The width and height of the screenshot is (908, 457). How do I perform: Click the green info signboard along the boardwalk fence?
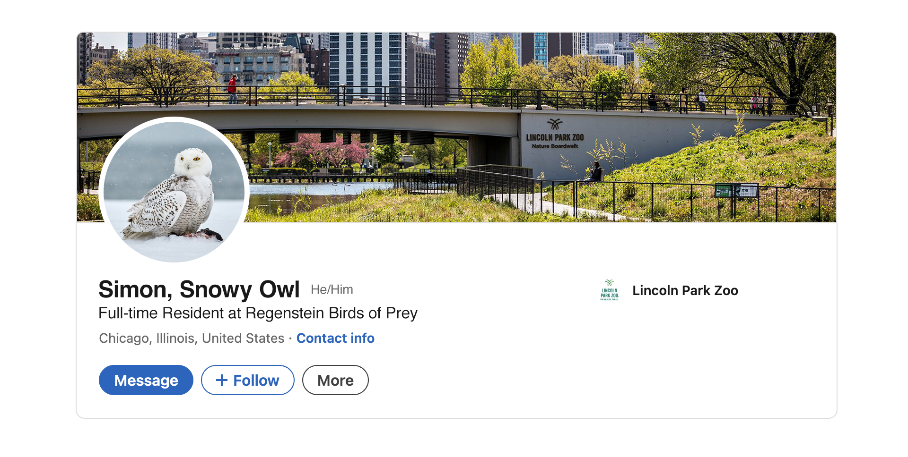[x=736, y=191]
